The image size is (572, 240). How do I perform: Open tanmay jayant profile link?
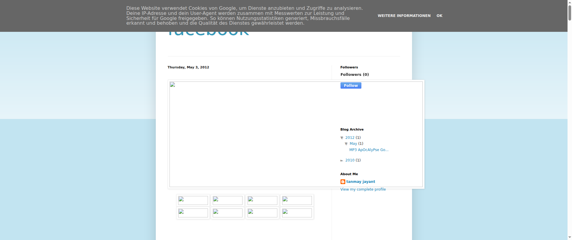click(360, 182)
